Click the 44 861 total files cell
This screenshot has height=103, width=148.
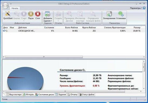click(75, 31)
